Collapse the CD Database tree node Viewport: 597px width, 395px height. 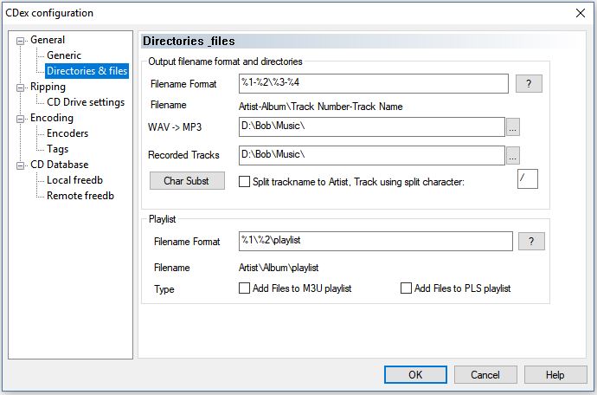pos(22,165)
